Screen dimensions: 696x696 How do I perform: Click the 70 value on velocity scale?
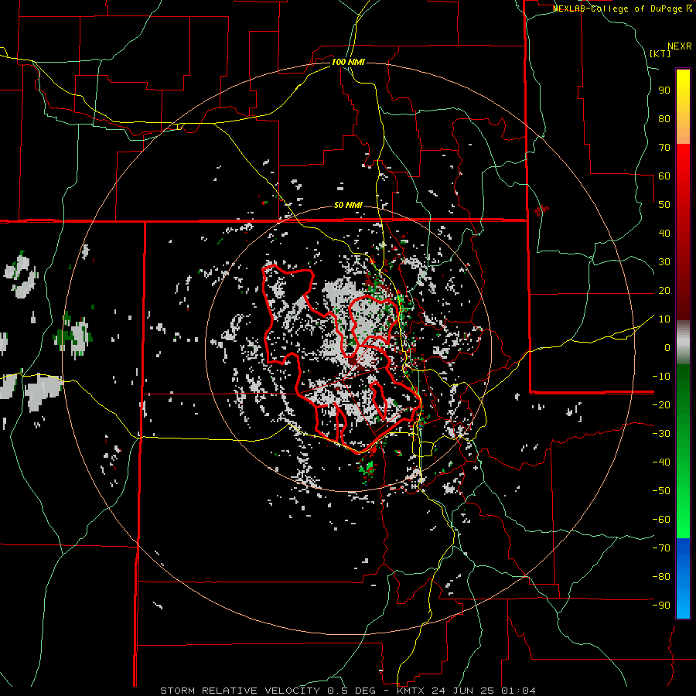click(664, 148)
